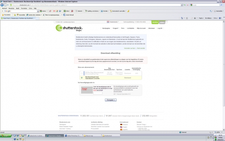The height and width of the screenshot is (141, 225).
Task: Expand the address bar history dropdown
Action: point(181,5)
